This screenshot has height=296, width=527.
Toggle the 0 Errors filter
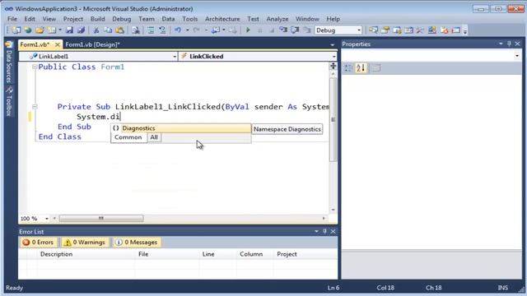pos(38,243)
